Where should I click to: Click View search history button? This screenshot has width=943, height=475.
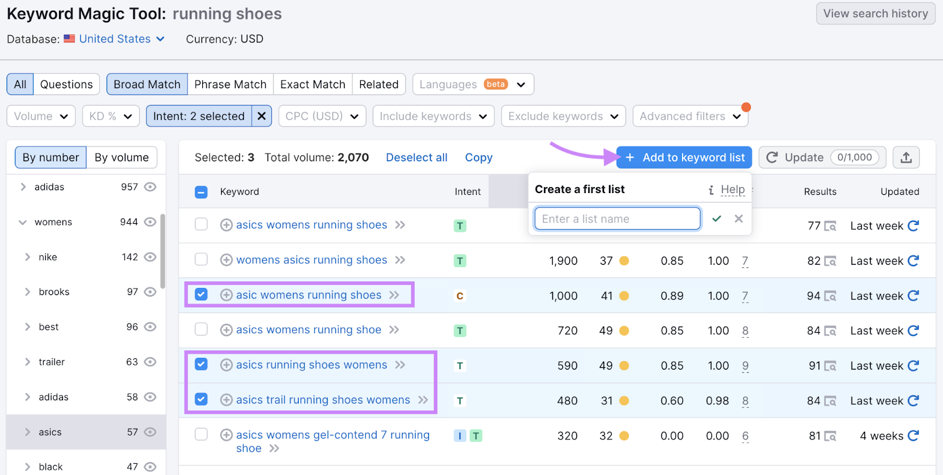(876, 14)
